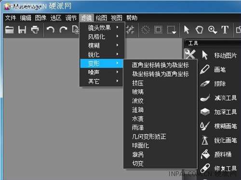
Task: Click the 工具 panel header
Action: coord(213,43)
